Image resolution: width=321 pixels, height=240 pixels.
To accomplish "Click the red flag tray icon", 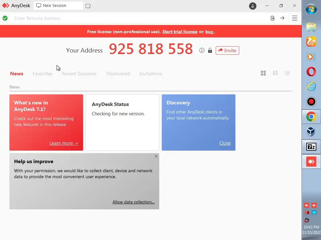I will point(307,212).
